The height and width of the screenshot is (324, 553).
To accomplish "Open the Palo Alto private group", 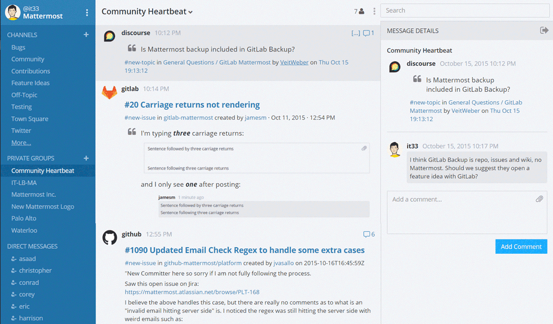I will (x=24, y=218).
